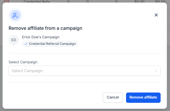
Task: Click the blue checkmark in the campaign chip
Action: [26, 44]
